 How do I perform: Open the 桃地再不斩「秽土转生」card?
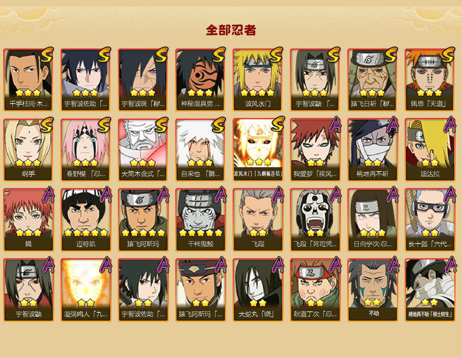click(x=430, y=290)
